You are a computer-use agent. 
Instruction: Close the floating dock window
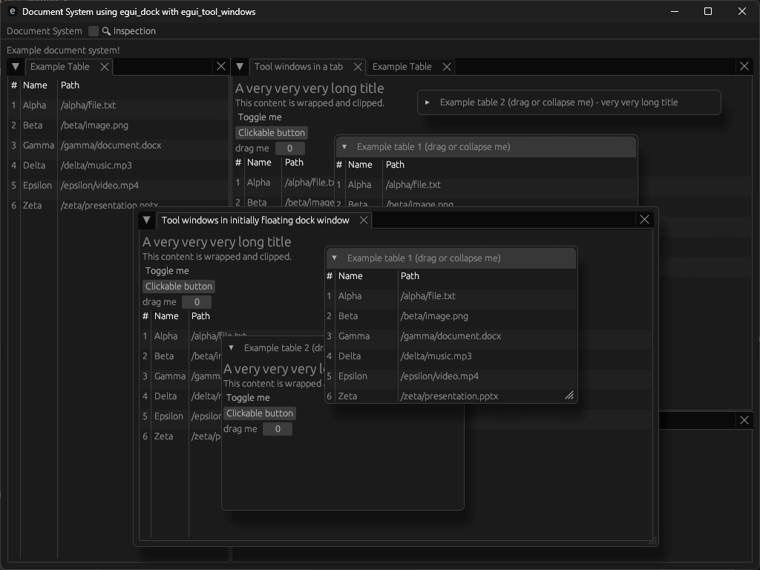coord(644,220)
